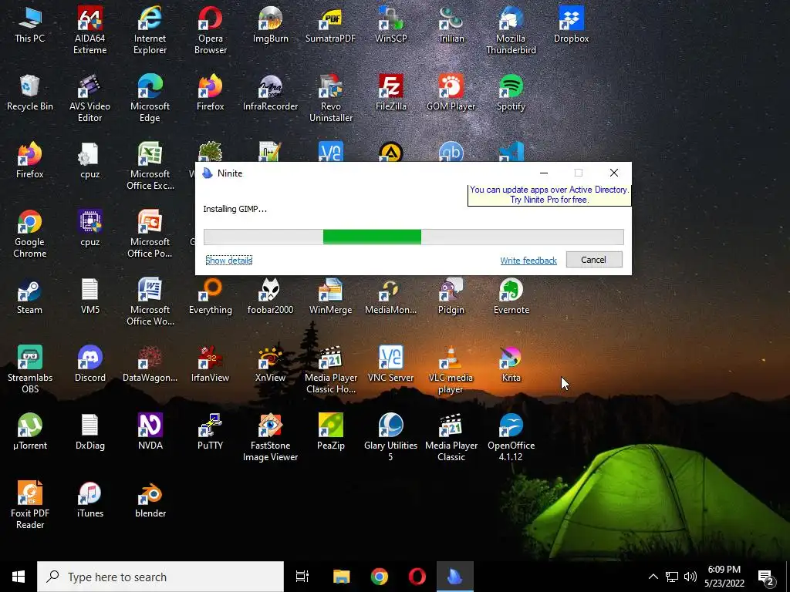This screenshot has height=592, width=790.
Task: Select the Steam desktop shortcut
Action: pos(30,296)
